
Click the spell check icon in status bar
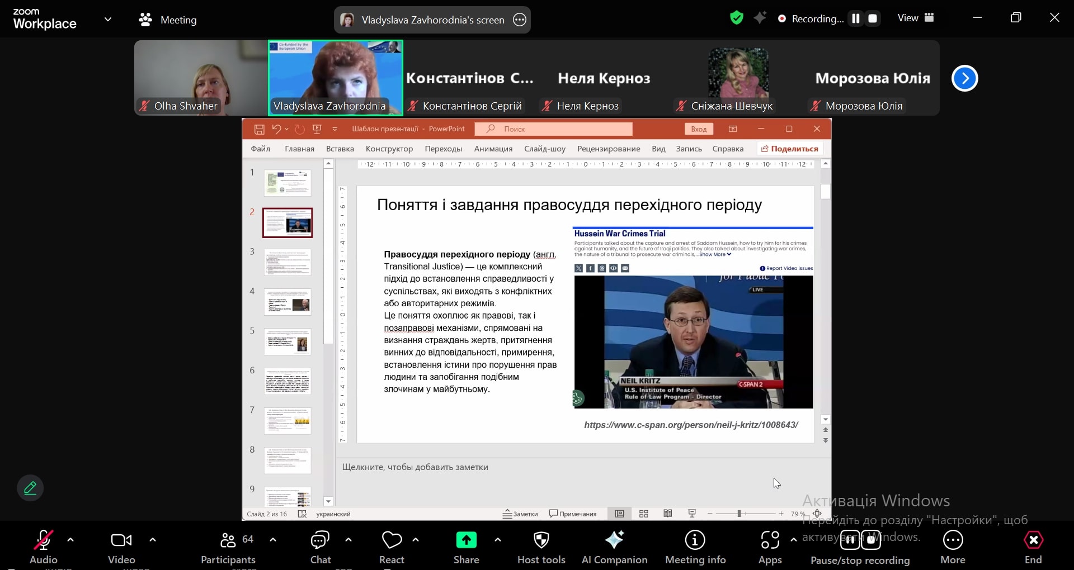point(302,514)
